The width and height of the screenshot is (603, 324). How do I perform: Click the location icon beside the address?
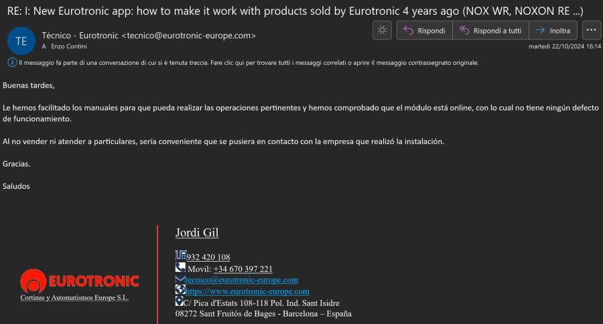[x=179, y=301]
